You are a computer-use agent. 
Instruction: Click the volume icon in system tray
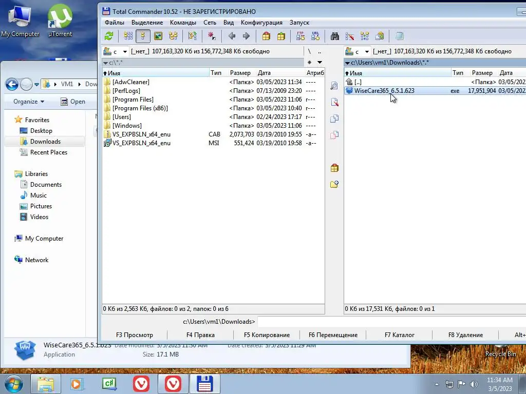tap(474, 384)
